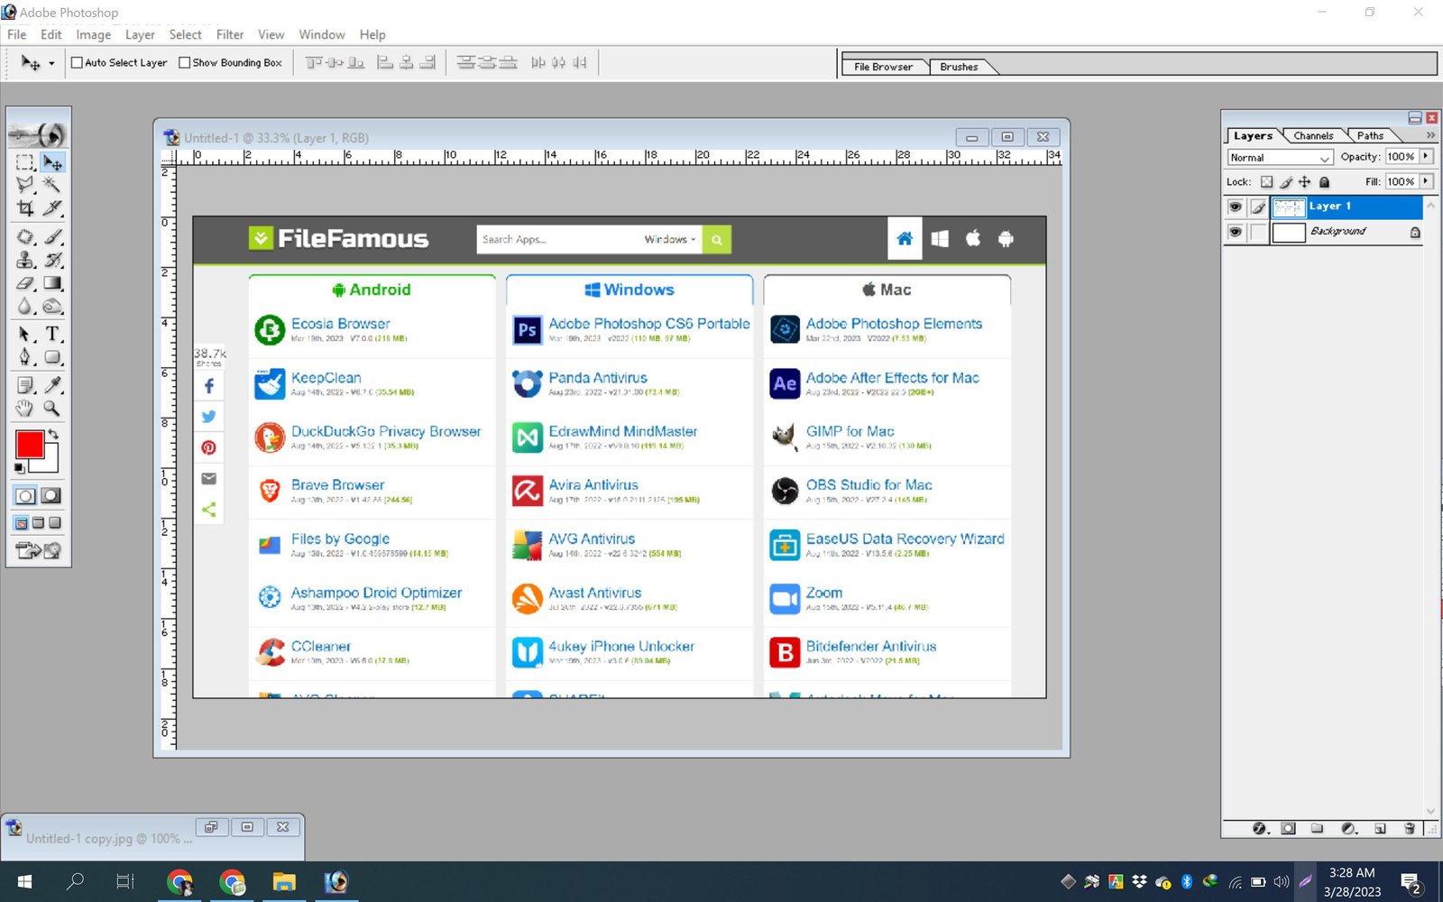Hide the Background layer eye icon
The width and height of the screenshot is (1443, 902).
coord(1236,233)
